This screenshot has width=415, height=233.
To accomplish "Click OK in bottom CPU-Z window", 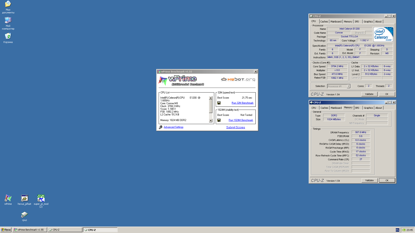I will click(387, 180).
